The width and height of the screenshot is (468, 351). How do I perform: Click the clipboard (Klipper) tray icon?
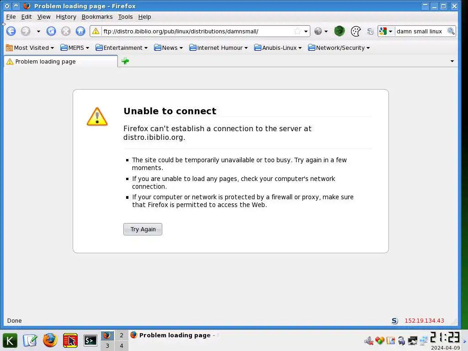click(391, 340)
